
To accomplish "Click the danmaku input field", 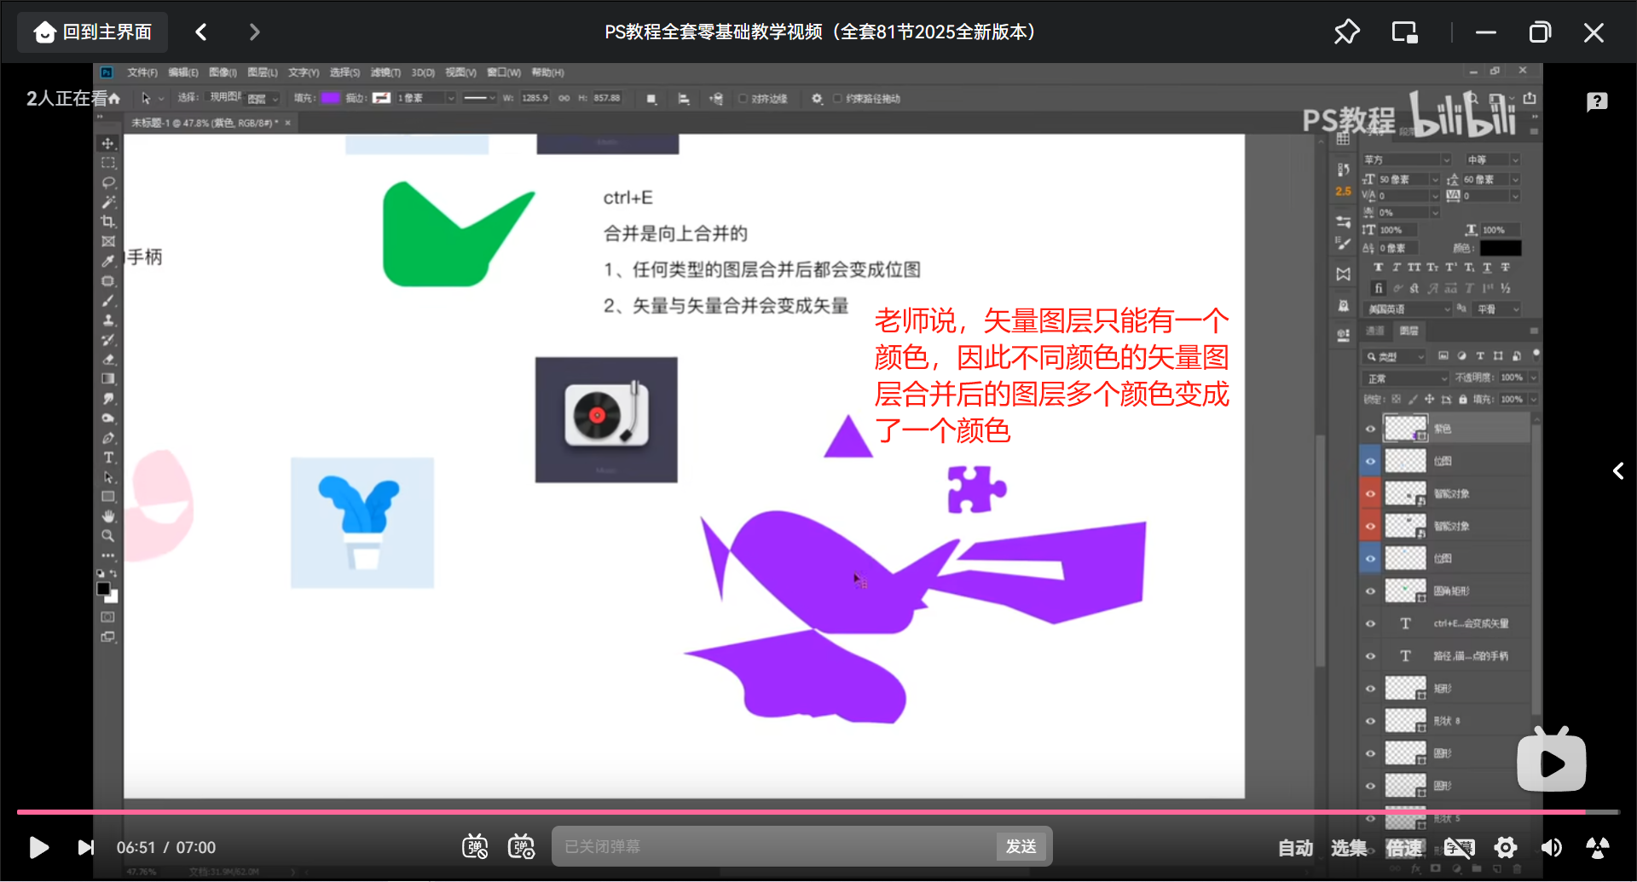I will pyautogui.click(x=774, y=846).
